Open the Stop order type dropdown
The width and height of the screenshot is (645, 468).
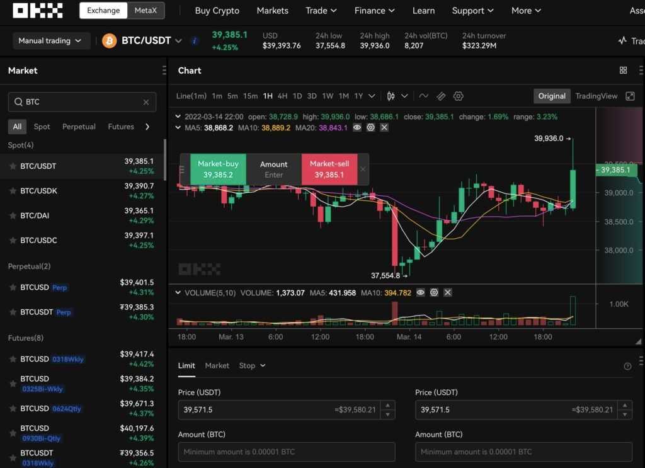pos(252,365)
